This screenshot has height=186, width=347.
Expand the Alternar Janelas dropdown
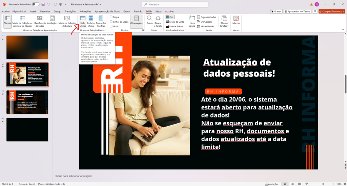click(224, 22)
